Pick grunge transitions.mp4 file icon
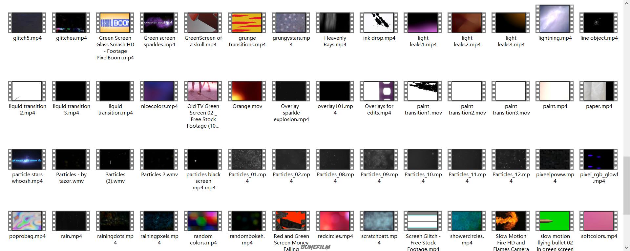Screen dimensions: 630x251 pyautogui.click(x=247, y=23)
